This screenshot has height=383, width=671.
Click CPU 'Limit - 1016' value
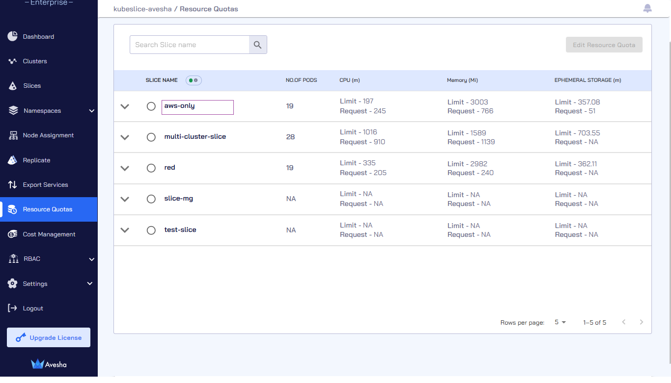359,132
